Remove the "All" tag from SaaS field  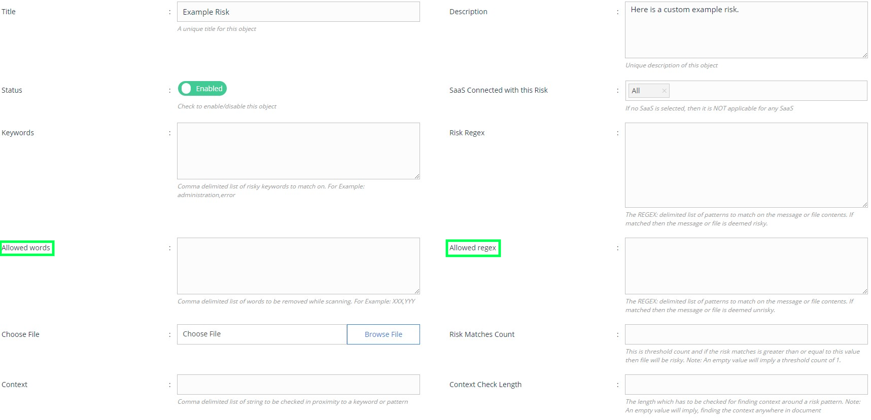coord(664,91)
